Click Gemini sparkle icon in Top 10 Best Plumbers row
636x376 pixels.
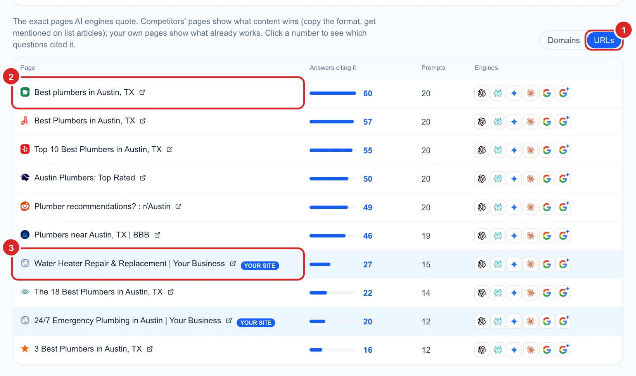pyautogui.click(x=514, y=150)
